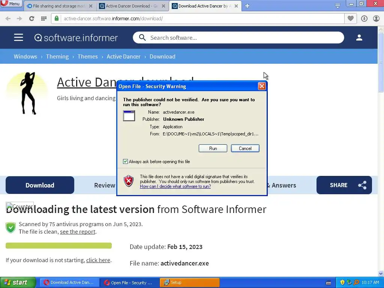Close the Active Dancer Download tab

(163, 6)
